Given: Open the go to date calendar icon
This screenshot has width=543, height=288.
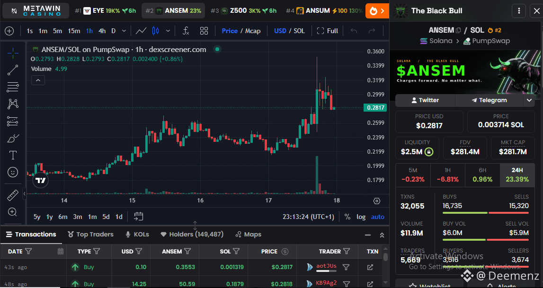Looking at the screenshot, I should (139, 217).
